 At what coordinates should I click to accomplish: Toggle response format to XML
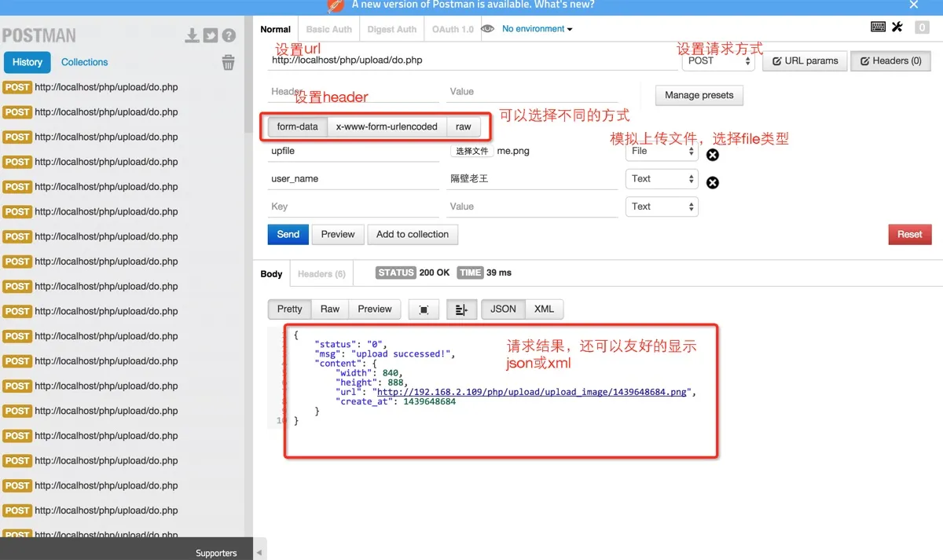point(544,309)
